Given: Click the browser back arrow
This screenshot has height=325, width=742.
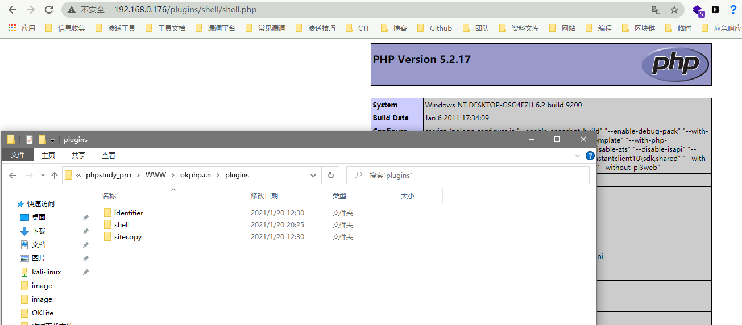Looking at the screenshot, I should [x=13, y=10].
